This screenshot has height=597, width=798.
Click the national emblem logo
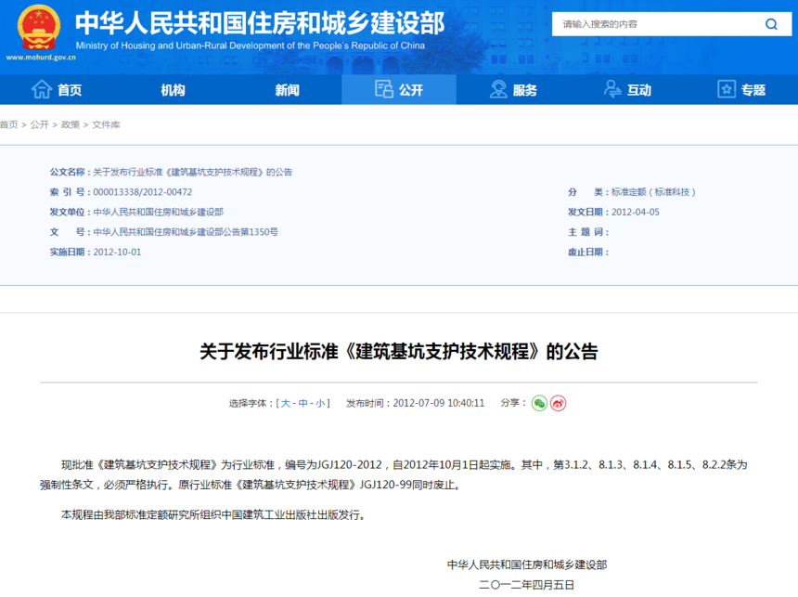click(39, 27)
